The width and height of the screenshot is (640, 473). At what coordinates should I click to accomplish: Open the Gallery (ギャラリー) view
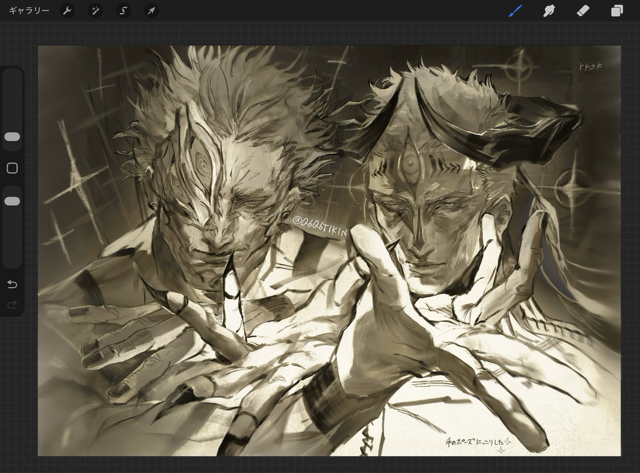[x=29, y=10]
